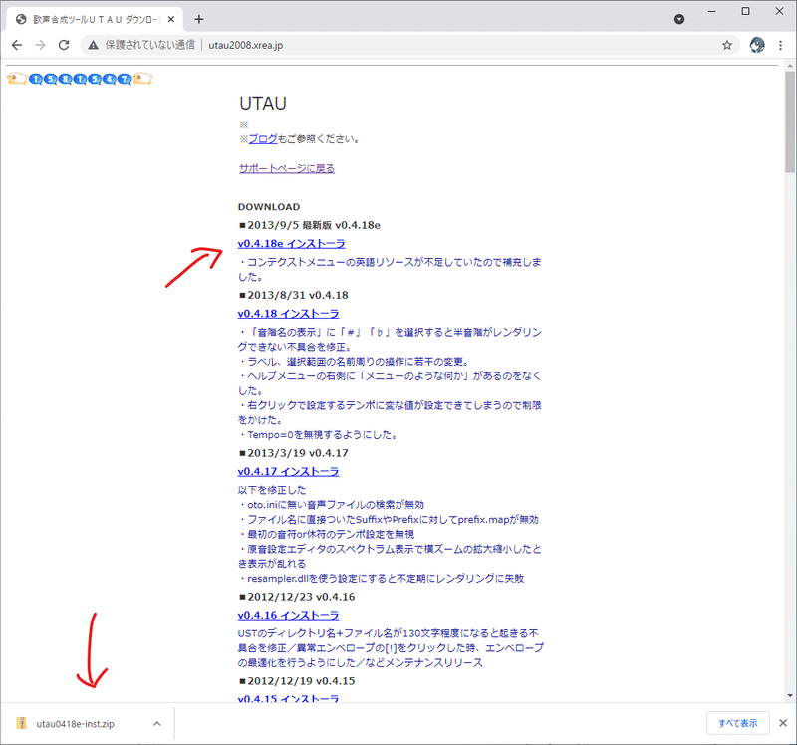The height and width of the screenshot is (745, 797).
Task: Open the Chrome three-dot menu
Action: [781, 45]
